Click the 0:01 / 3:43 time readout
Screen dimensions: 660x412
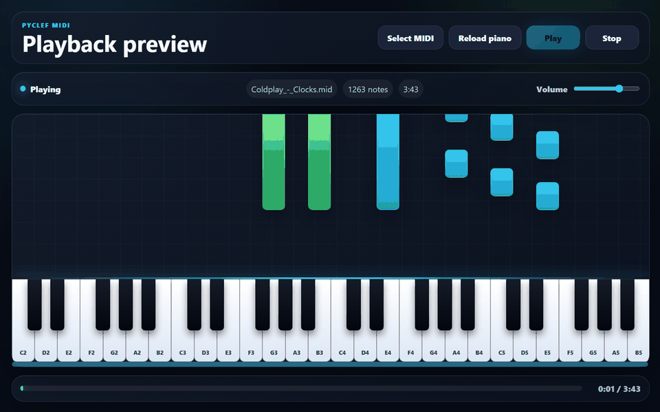click(619, 389)
